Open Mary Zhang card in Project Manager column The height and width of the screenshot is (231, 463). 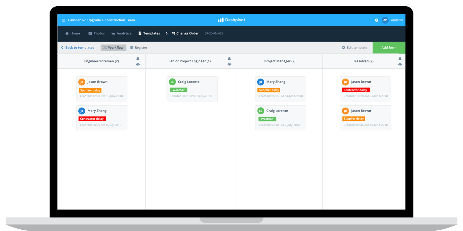[x=280, y=89]
